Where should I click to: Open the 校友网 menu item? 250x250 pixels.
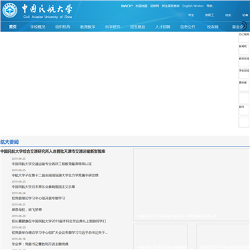(x=212, y=27)
